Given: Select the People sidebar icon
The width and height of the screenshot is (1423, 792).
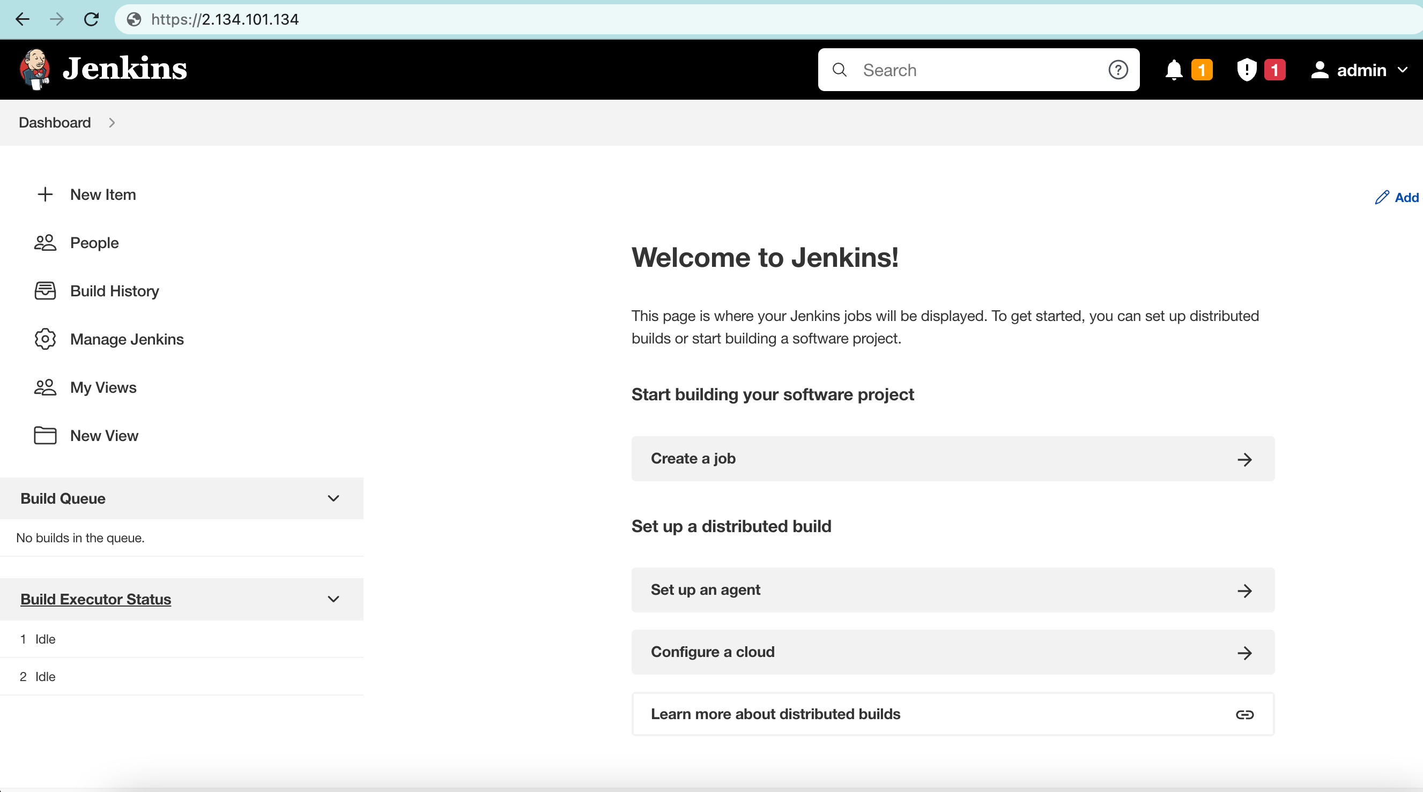Looking at the screenshot, I should pyautogui.click(x=45, y=242).
